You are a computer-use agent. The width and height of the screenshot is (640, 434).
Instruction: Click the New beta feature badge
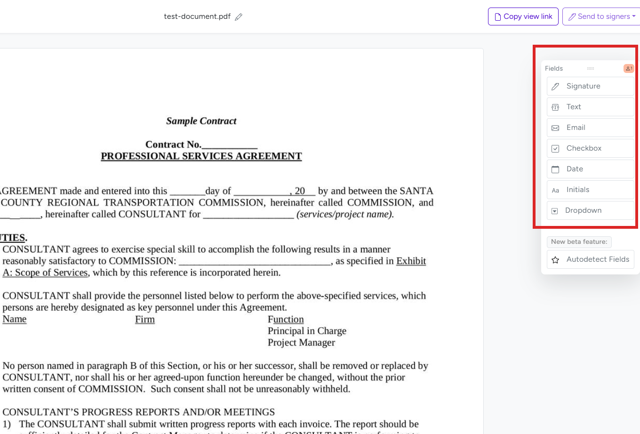point(579,241)
